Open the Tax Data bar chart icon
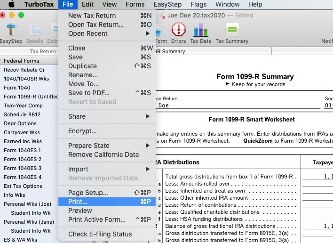Viewport: 333px width, 243px height. [x=201, y=30]
